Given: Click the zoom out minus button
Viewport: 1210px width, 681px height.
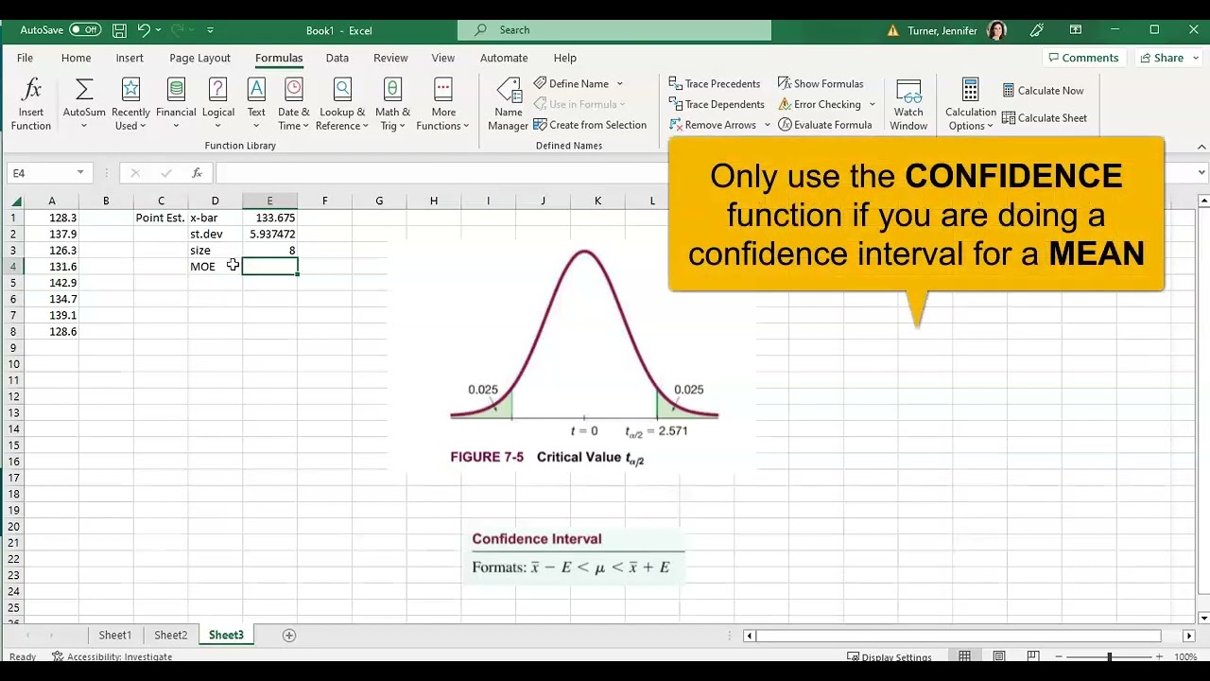Looking at the screenshot, I should click(x=1059, y=656).
